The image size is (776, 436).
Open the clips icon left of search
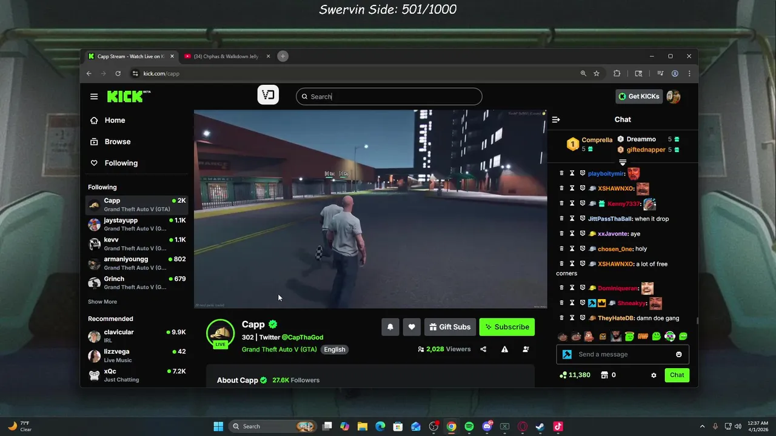(268, 95)
